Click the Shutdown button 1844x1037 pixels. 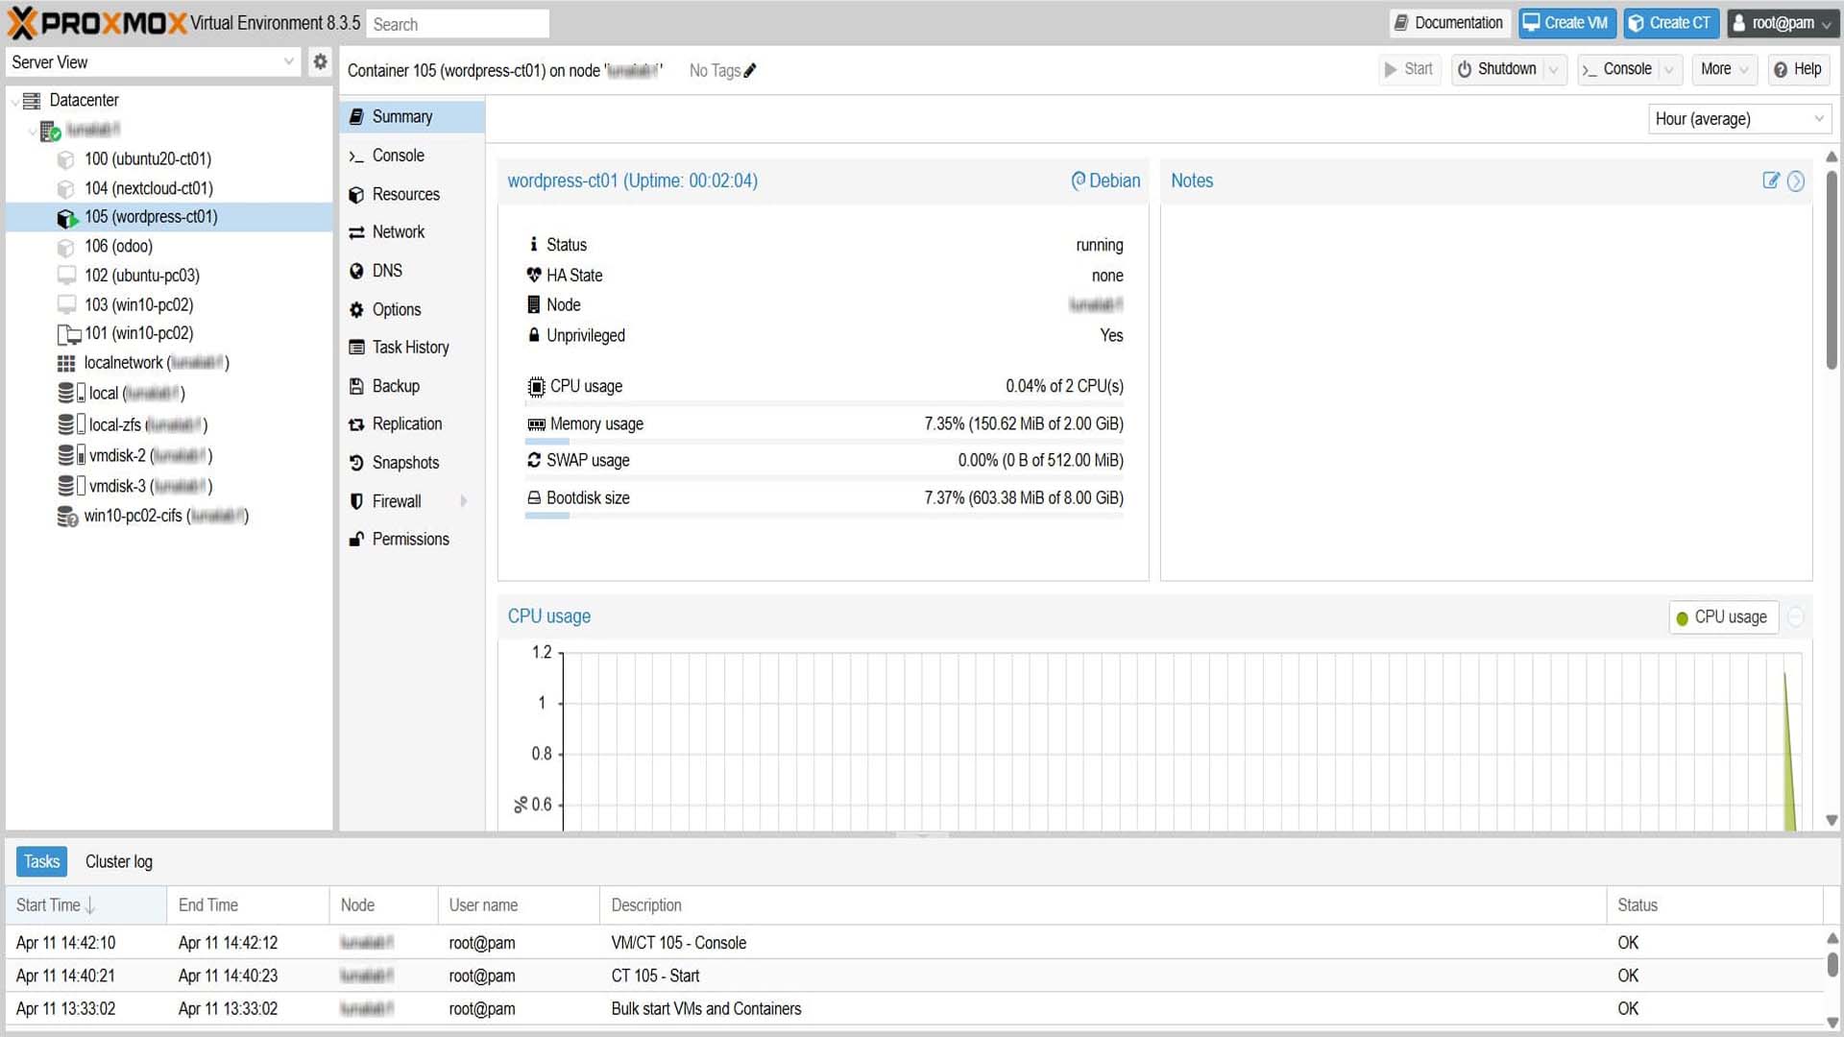1497,69
